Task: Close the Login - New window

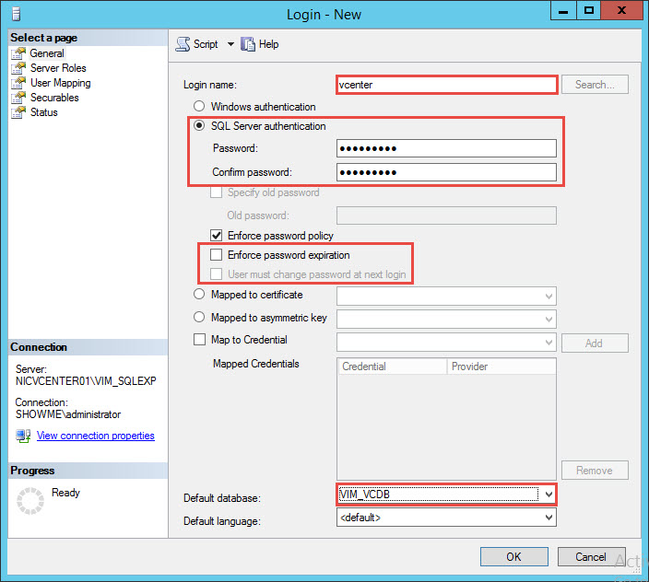Action: click(621, 11)
